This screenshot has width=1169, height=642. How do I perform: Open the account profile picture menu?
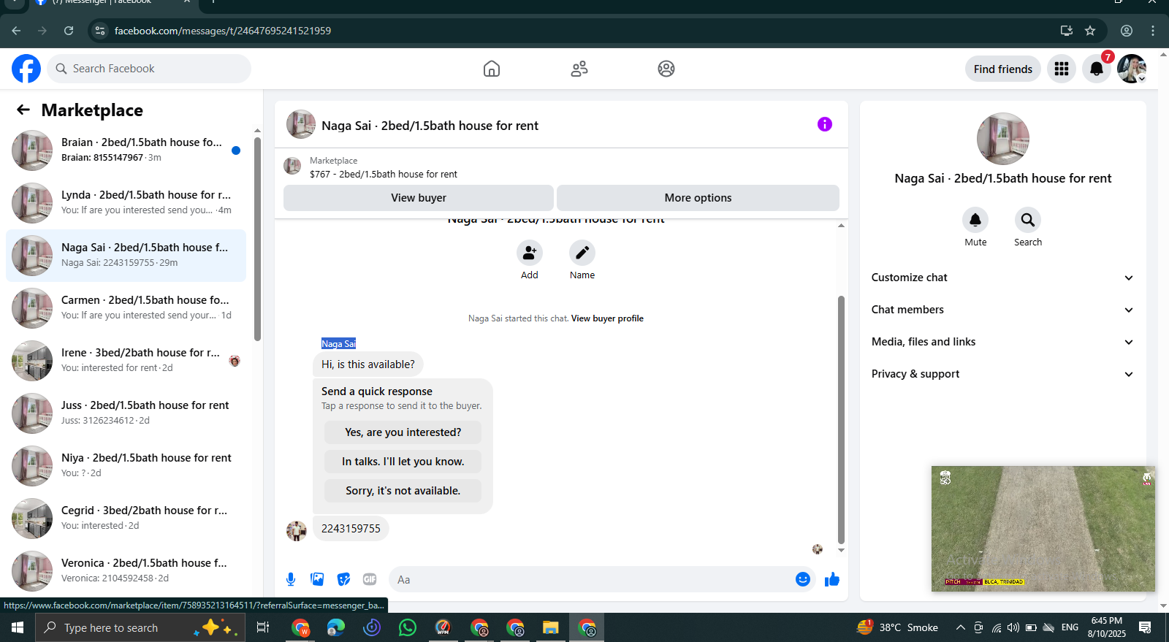pos(1132,69)
